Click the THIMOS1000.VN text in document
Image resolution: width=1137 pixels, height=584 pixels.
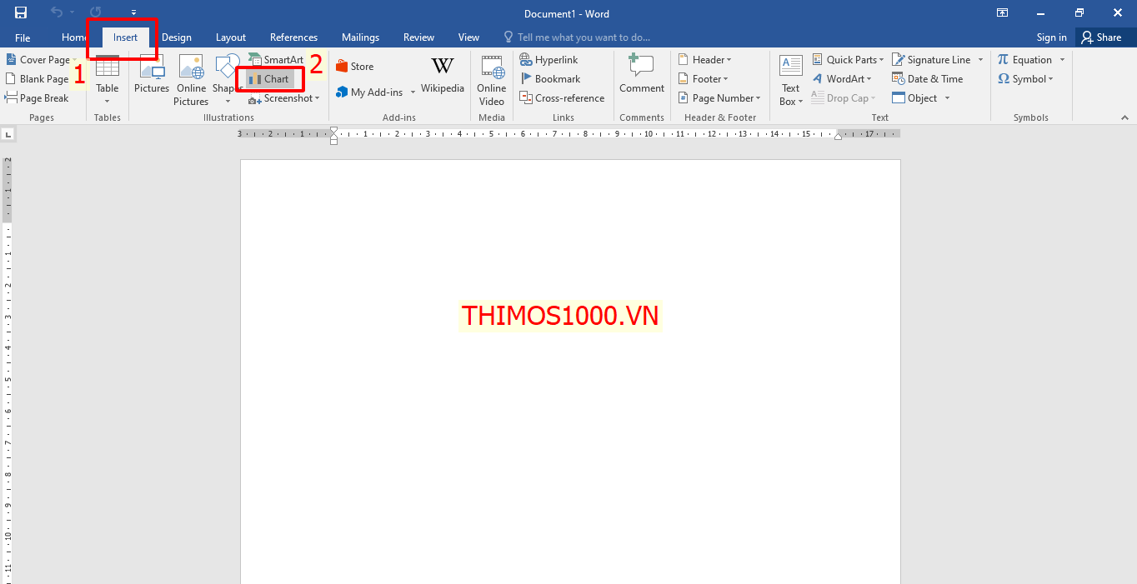560,316
